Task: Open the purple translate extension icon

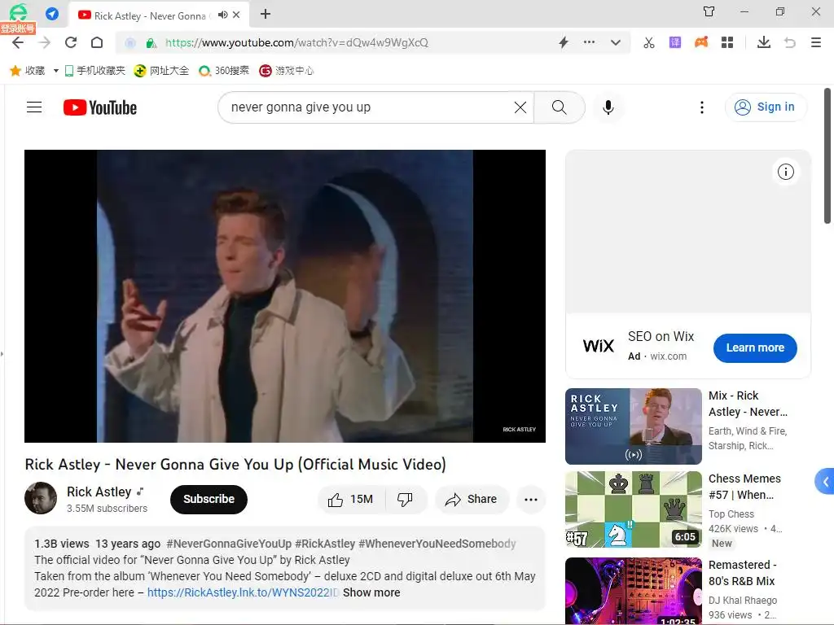Action: pos(675,42)
